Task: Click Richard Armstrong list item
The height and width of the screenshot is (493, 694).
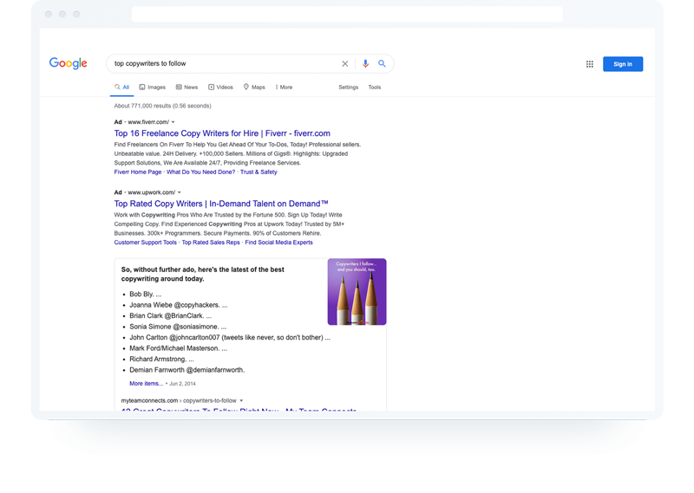Action: pos(161,359)
